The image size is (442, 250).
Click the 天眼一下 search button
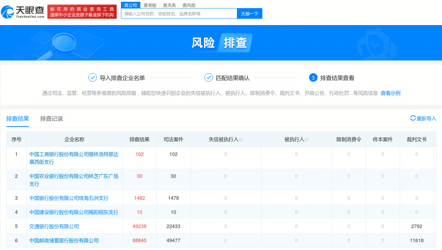[250, 13]
